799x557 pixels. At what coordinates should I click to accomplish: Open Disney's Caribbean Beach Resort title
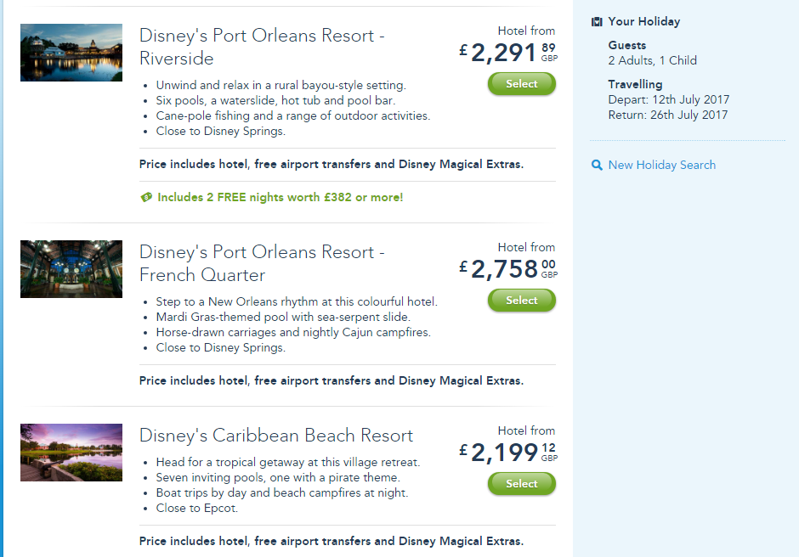point(275,436)
